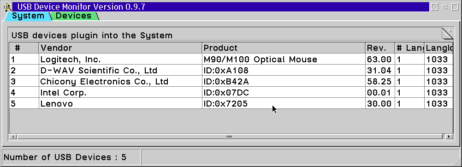Click the Rev. column header
This screenshot has width=462, height=167.
(x=380, y=48)
